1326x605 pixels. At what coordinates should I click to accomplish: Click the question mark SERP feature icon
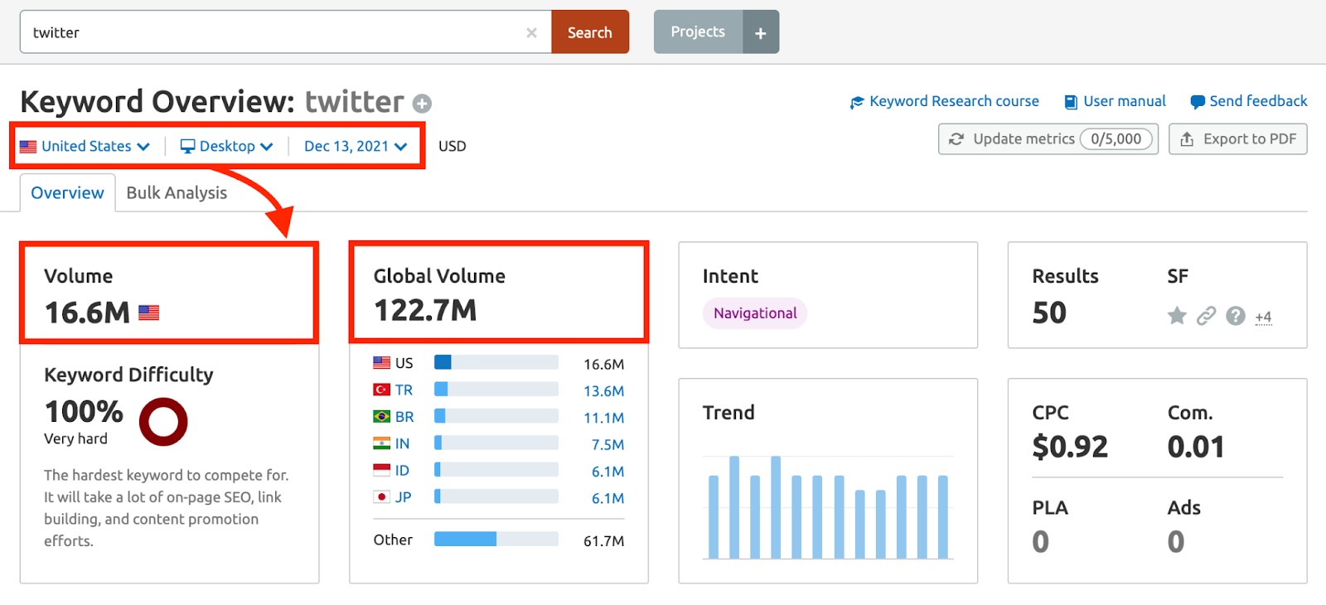[x=1236, y=316]
